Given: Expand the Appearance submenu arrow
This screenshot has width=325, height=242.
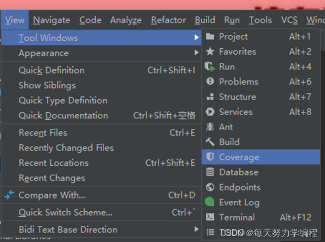Looking at the screenshot, I should tap(197, 52).
